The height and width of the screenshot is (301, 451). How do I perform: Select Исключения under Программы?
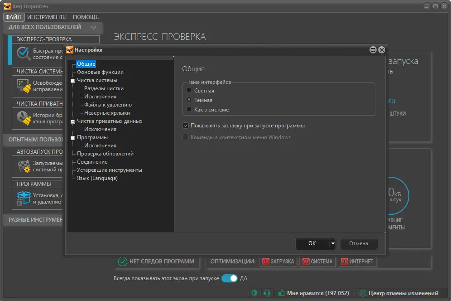[x=100, y=146]
